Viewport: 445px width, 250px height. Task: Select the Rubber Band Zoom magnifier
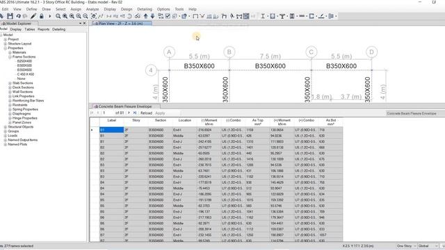coord(58,16)
